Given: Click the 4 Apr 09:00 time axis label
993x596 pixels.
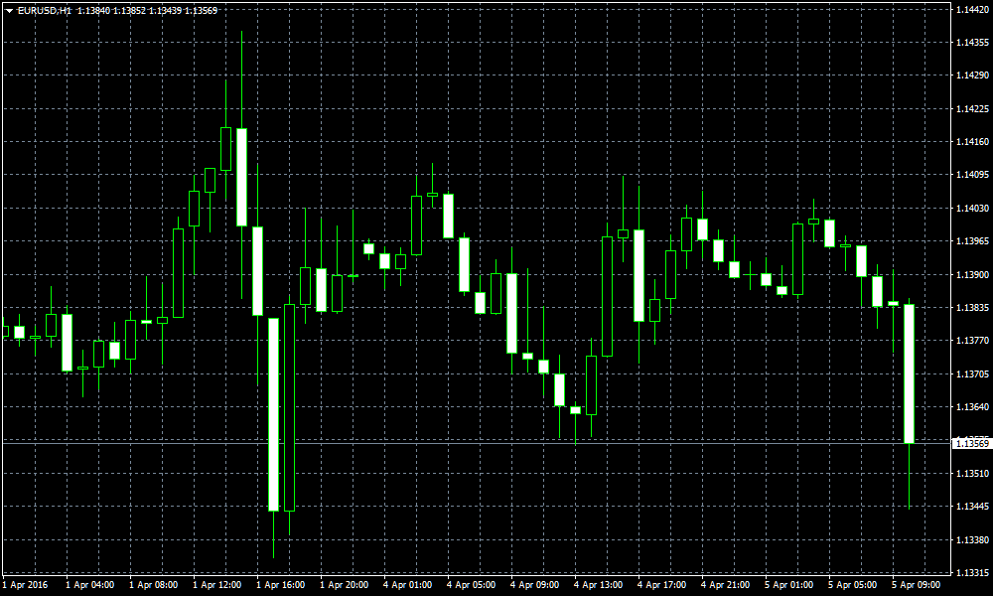Looking at the screenshot, I should pyautogui.click(x=534, y=585).
